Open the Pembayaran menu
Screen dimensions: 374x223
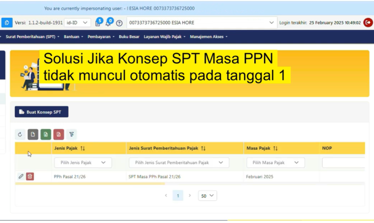pos(101,37)
